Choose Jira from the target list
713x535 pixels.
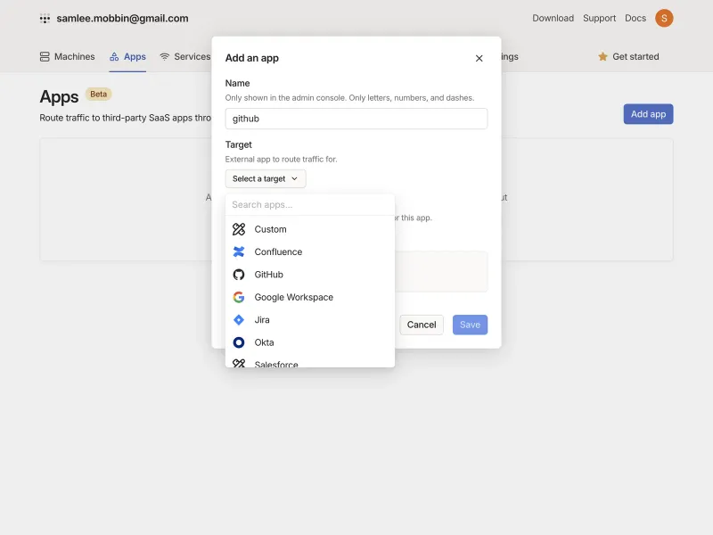click(310, 320)
